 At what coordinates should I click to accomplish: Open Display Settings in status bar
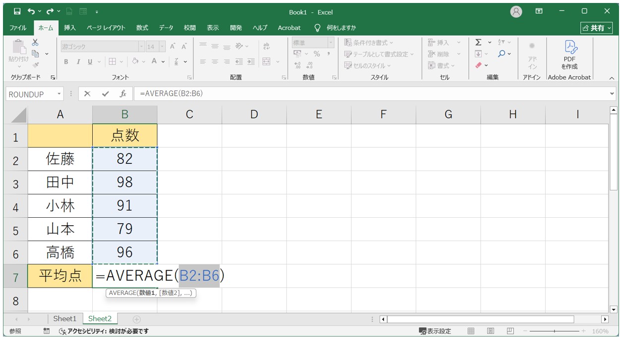click(435, 331)
